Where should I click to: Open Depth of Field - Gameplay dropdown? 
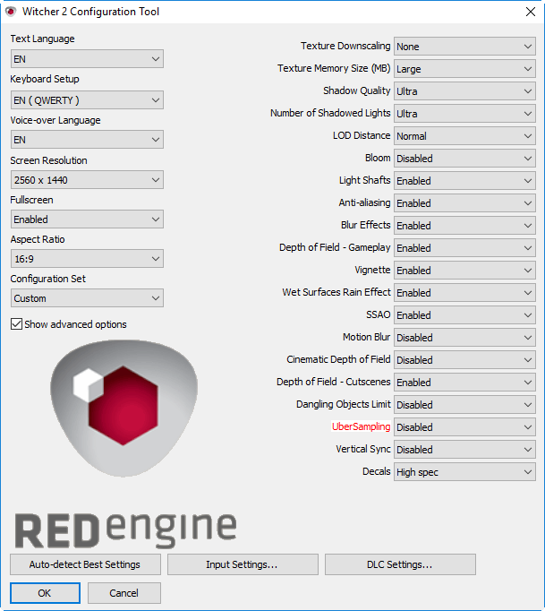click(464, 248)
